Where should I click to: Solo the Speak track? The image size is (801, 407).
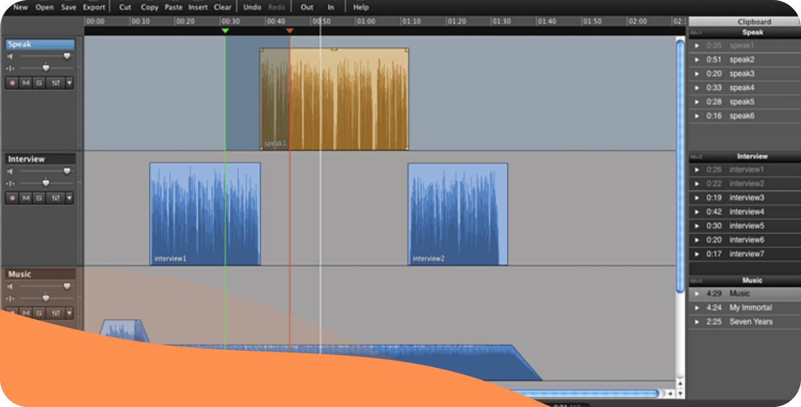[x=39, y=83]
